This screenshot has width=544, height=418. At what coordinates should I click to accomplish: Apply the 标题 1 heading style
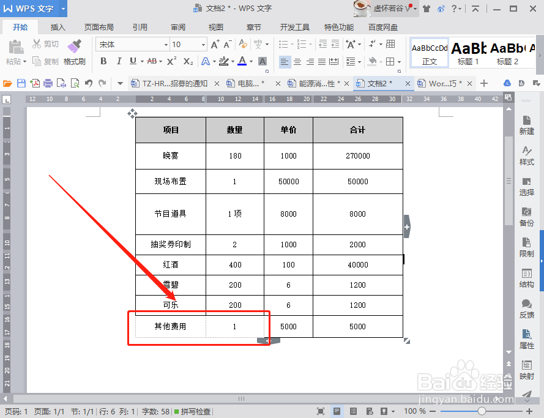(468, 53)
